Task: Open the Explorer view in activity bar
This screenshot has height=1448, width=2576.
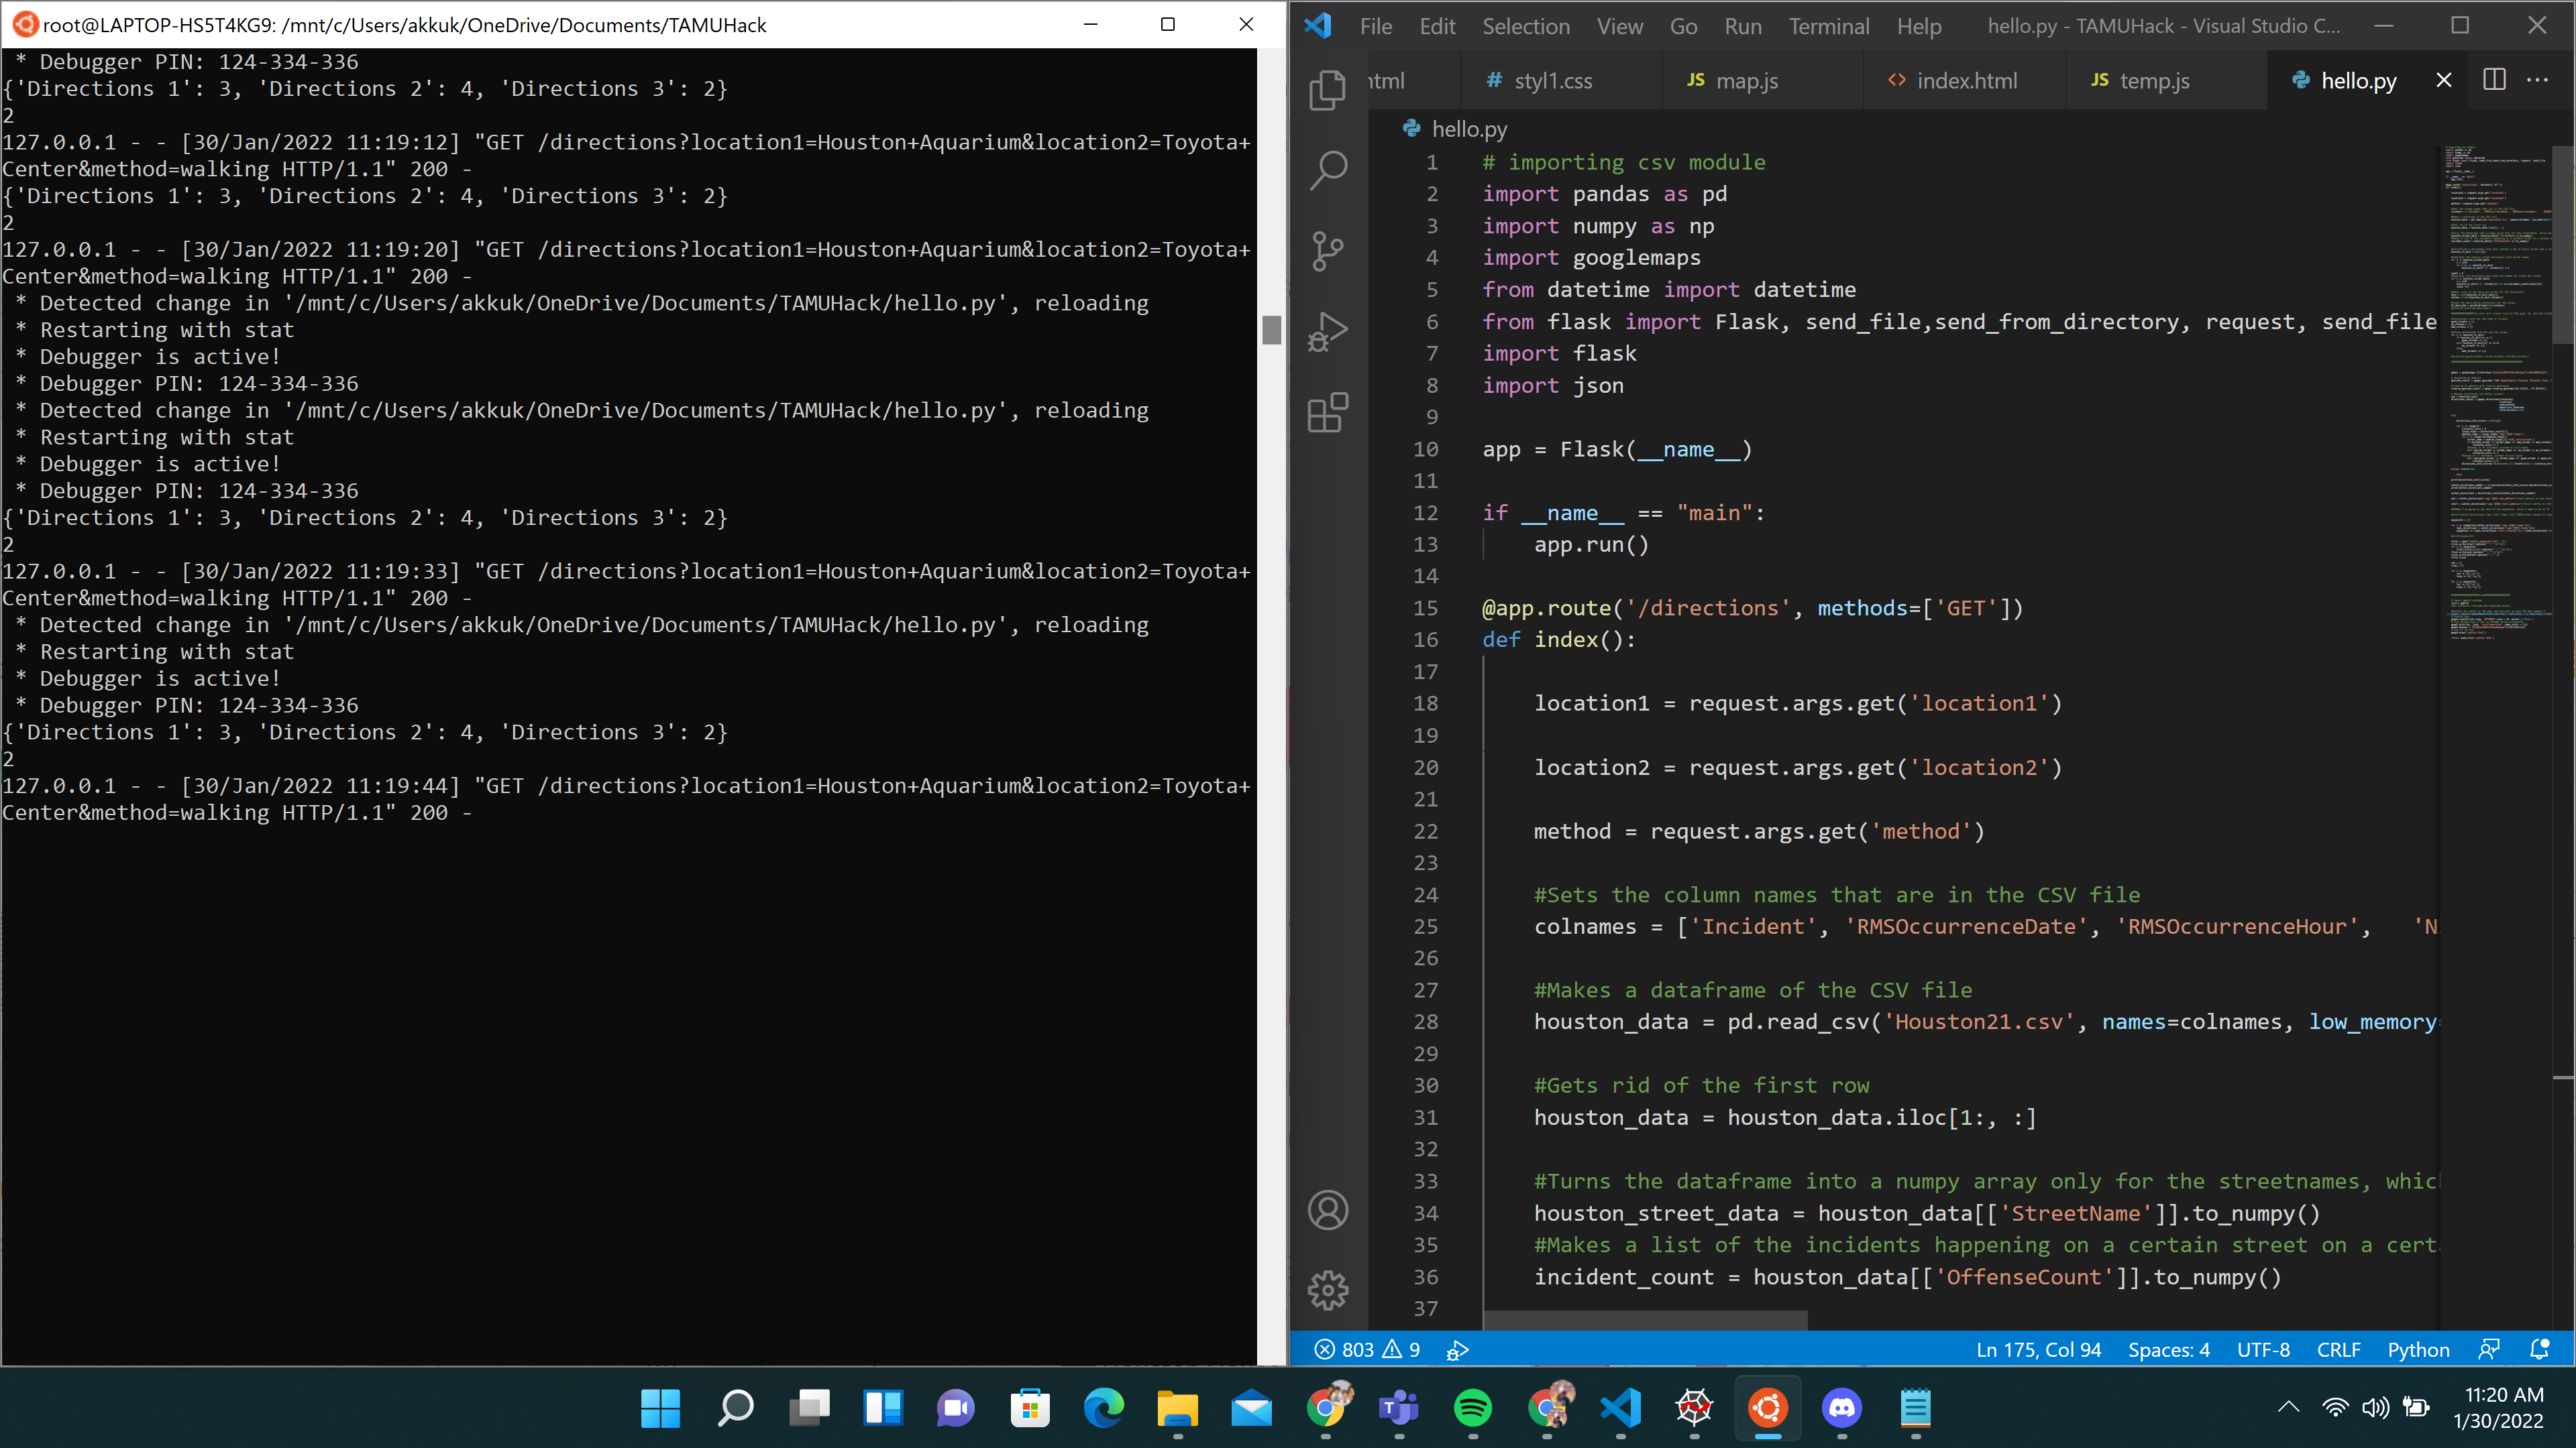Action: (x=1327, y=90)
